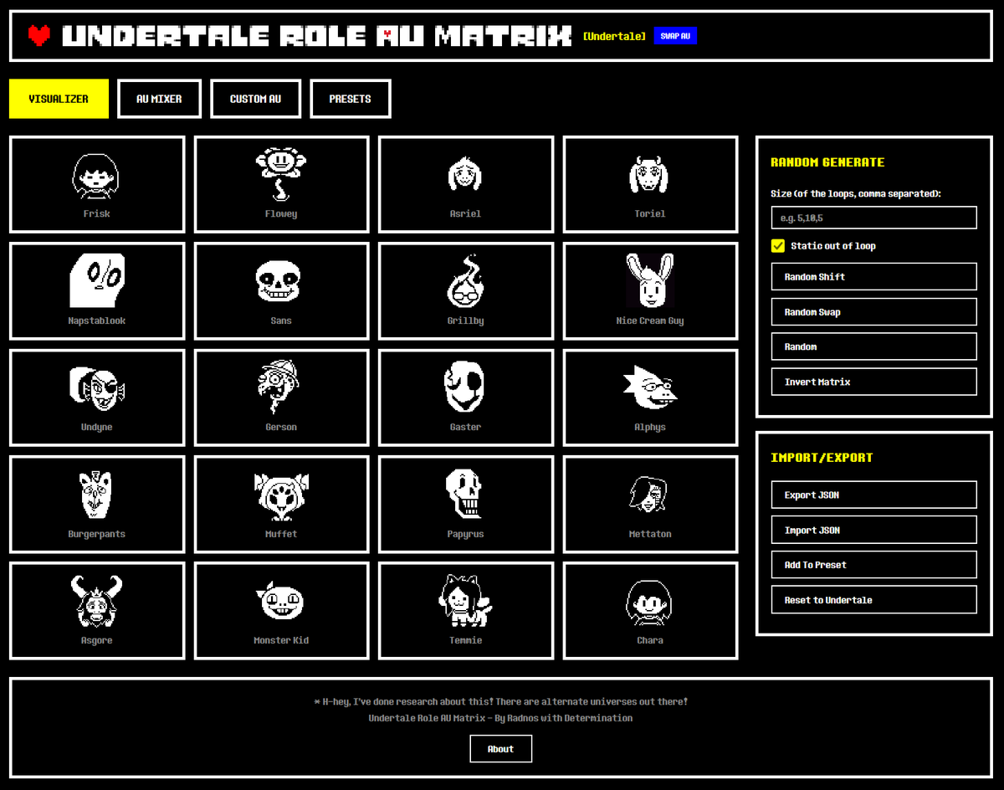The image size is (1004, 790).
Task: Pick the Napstablook ghost icon
Action: coord(96,282)
